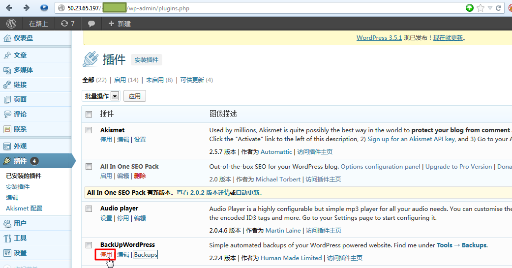Open the site name 在路上 in the admin bar
512x268 pixels.
point(38,24)
